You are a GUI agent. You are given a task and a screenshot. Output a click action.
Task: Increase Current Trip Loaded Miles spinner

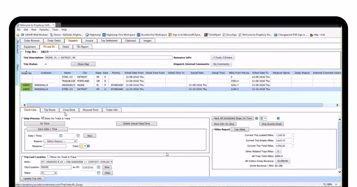(x=293, y=134)
